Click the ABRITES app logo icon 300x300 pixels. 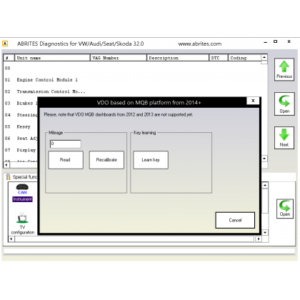pyautogui.click(x=5, y=44)
